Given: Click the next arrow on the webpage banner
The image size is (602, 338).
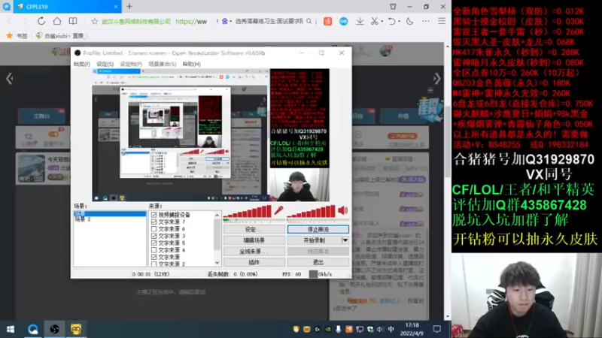Looking at the screenshot, I should click(437, 79).
